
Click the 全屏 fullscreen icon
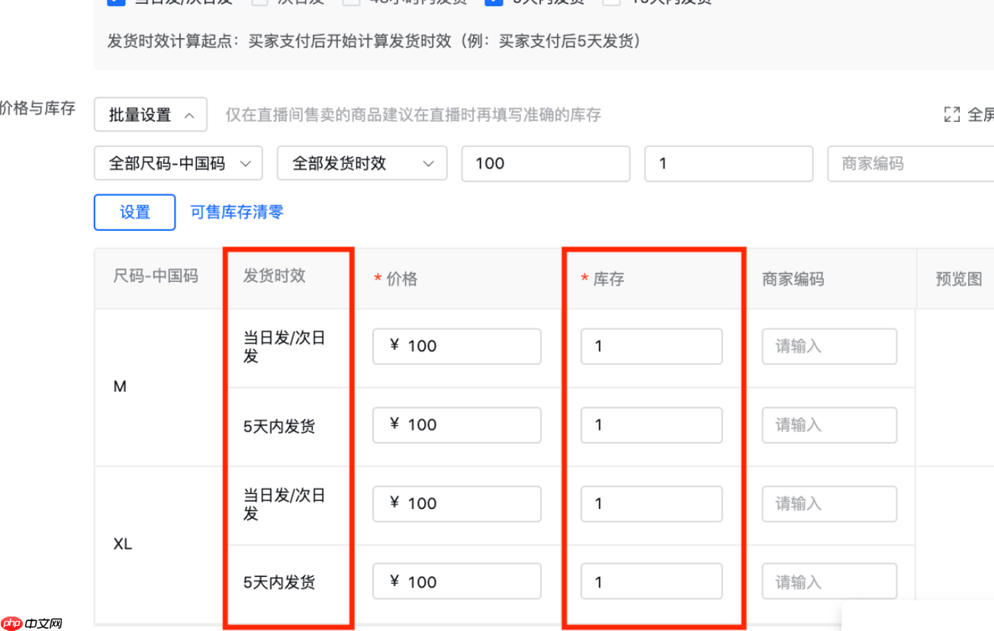click(952, 114)
